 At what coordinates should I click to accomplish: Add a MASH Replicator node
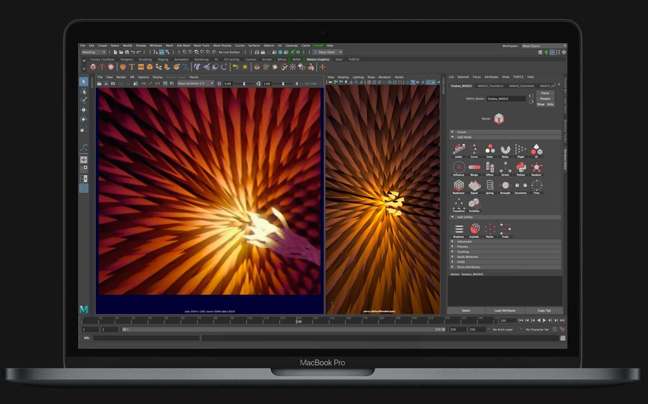click(x=459, y=185)
